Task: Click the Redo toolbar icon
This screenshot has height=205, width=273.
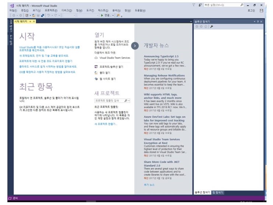Action: (x=56, y=16)
